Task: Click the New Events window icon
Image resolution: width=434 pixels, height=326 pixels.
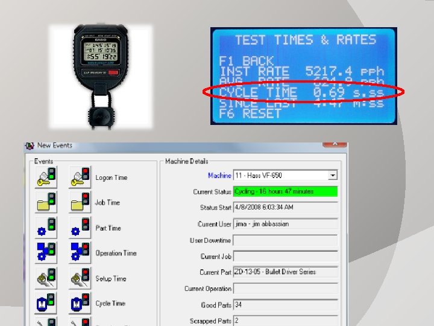Action: (30, 145)
